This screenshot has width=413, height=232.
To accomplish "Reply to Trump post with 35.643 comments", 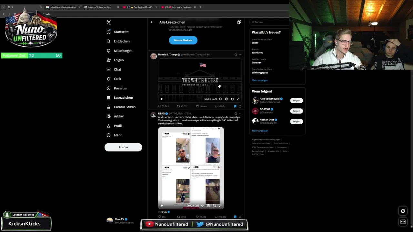I will [x=163, y=106].
